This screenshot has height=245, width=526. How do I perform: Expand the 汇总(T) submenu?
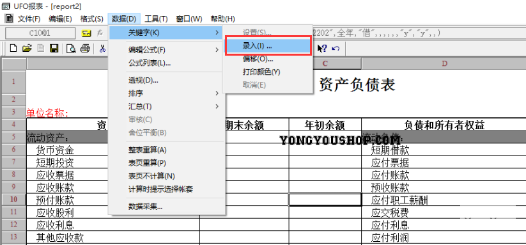click(166, 106)
